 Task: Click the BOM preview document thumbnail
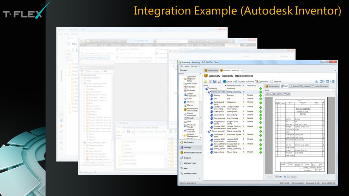(300, 135)
